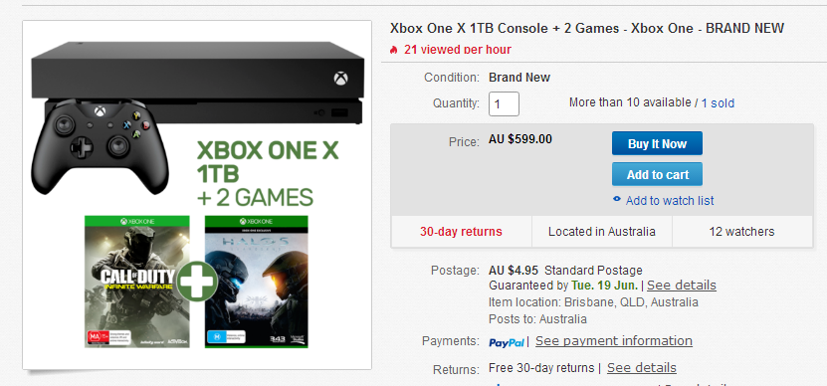This screenshot has width=827, height=386.
Task: Click the eye icon beside watch list
Action: (617, 199)
